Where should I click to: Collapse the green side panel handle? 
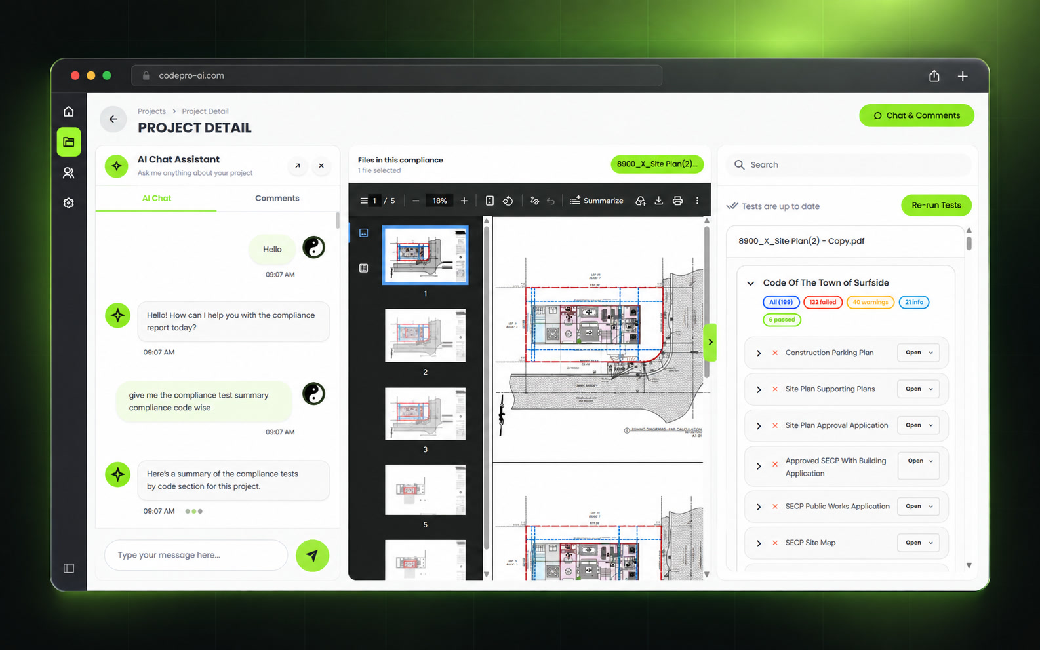(710, 342)
